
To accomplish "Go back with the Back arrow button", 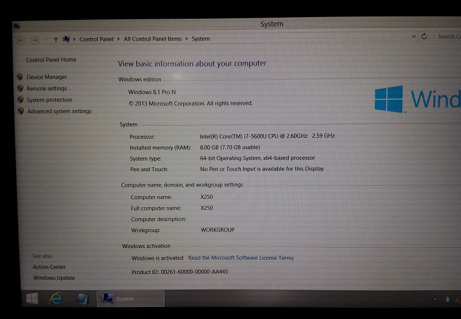I will pos(21,40).
